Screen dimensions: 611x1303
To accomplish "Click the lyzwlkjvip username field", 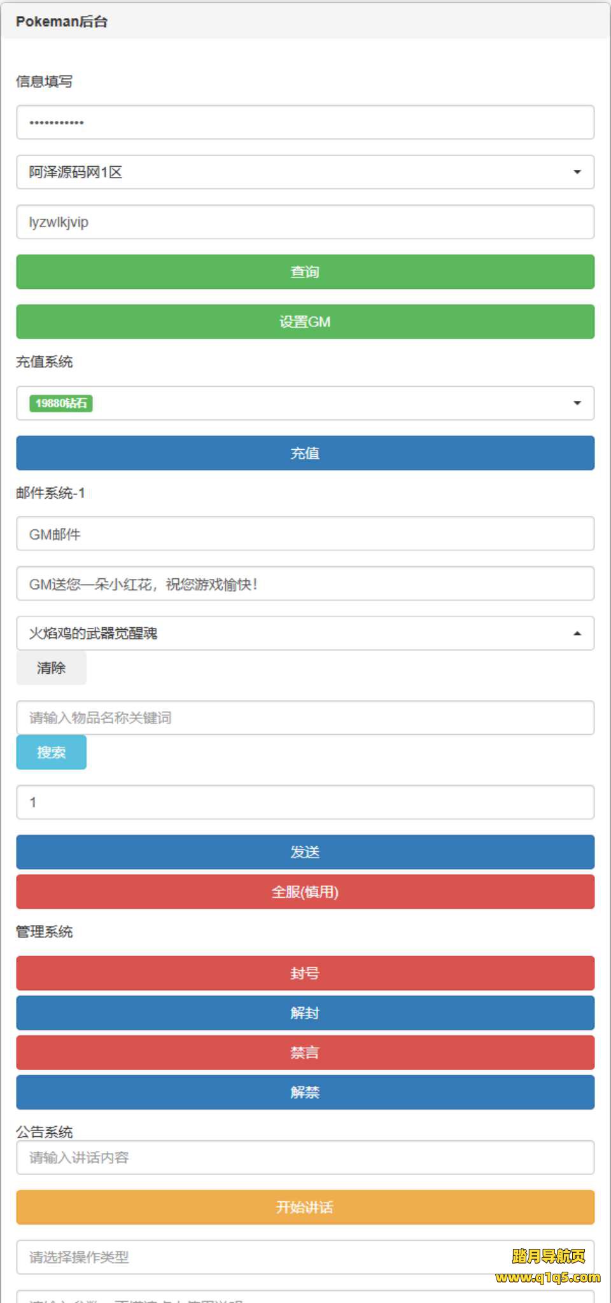I will pyautogui.click(x=305, y=222).
